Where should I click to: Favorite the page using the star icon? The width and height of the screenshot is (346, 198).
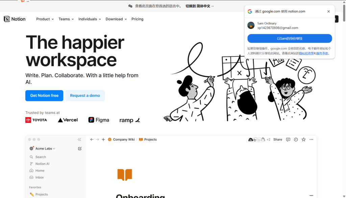303,139
